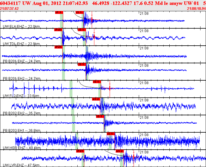Select the UW TDL EHZ station label
The image size is (206, 167).
[14, 44]
